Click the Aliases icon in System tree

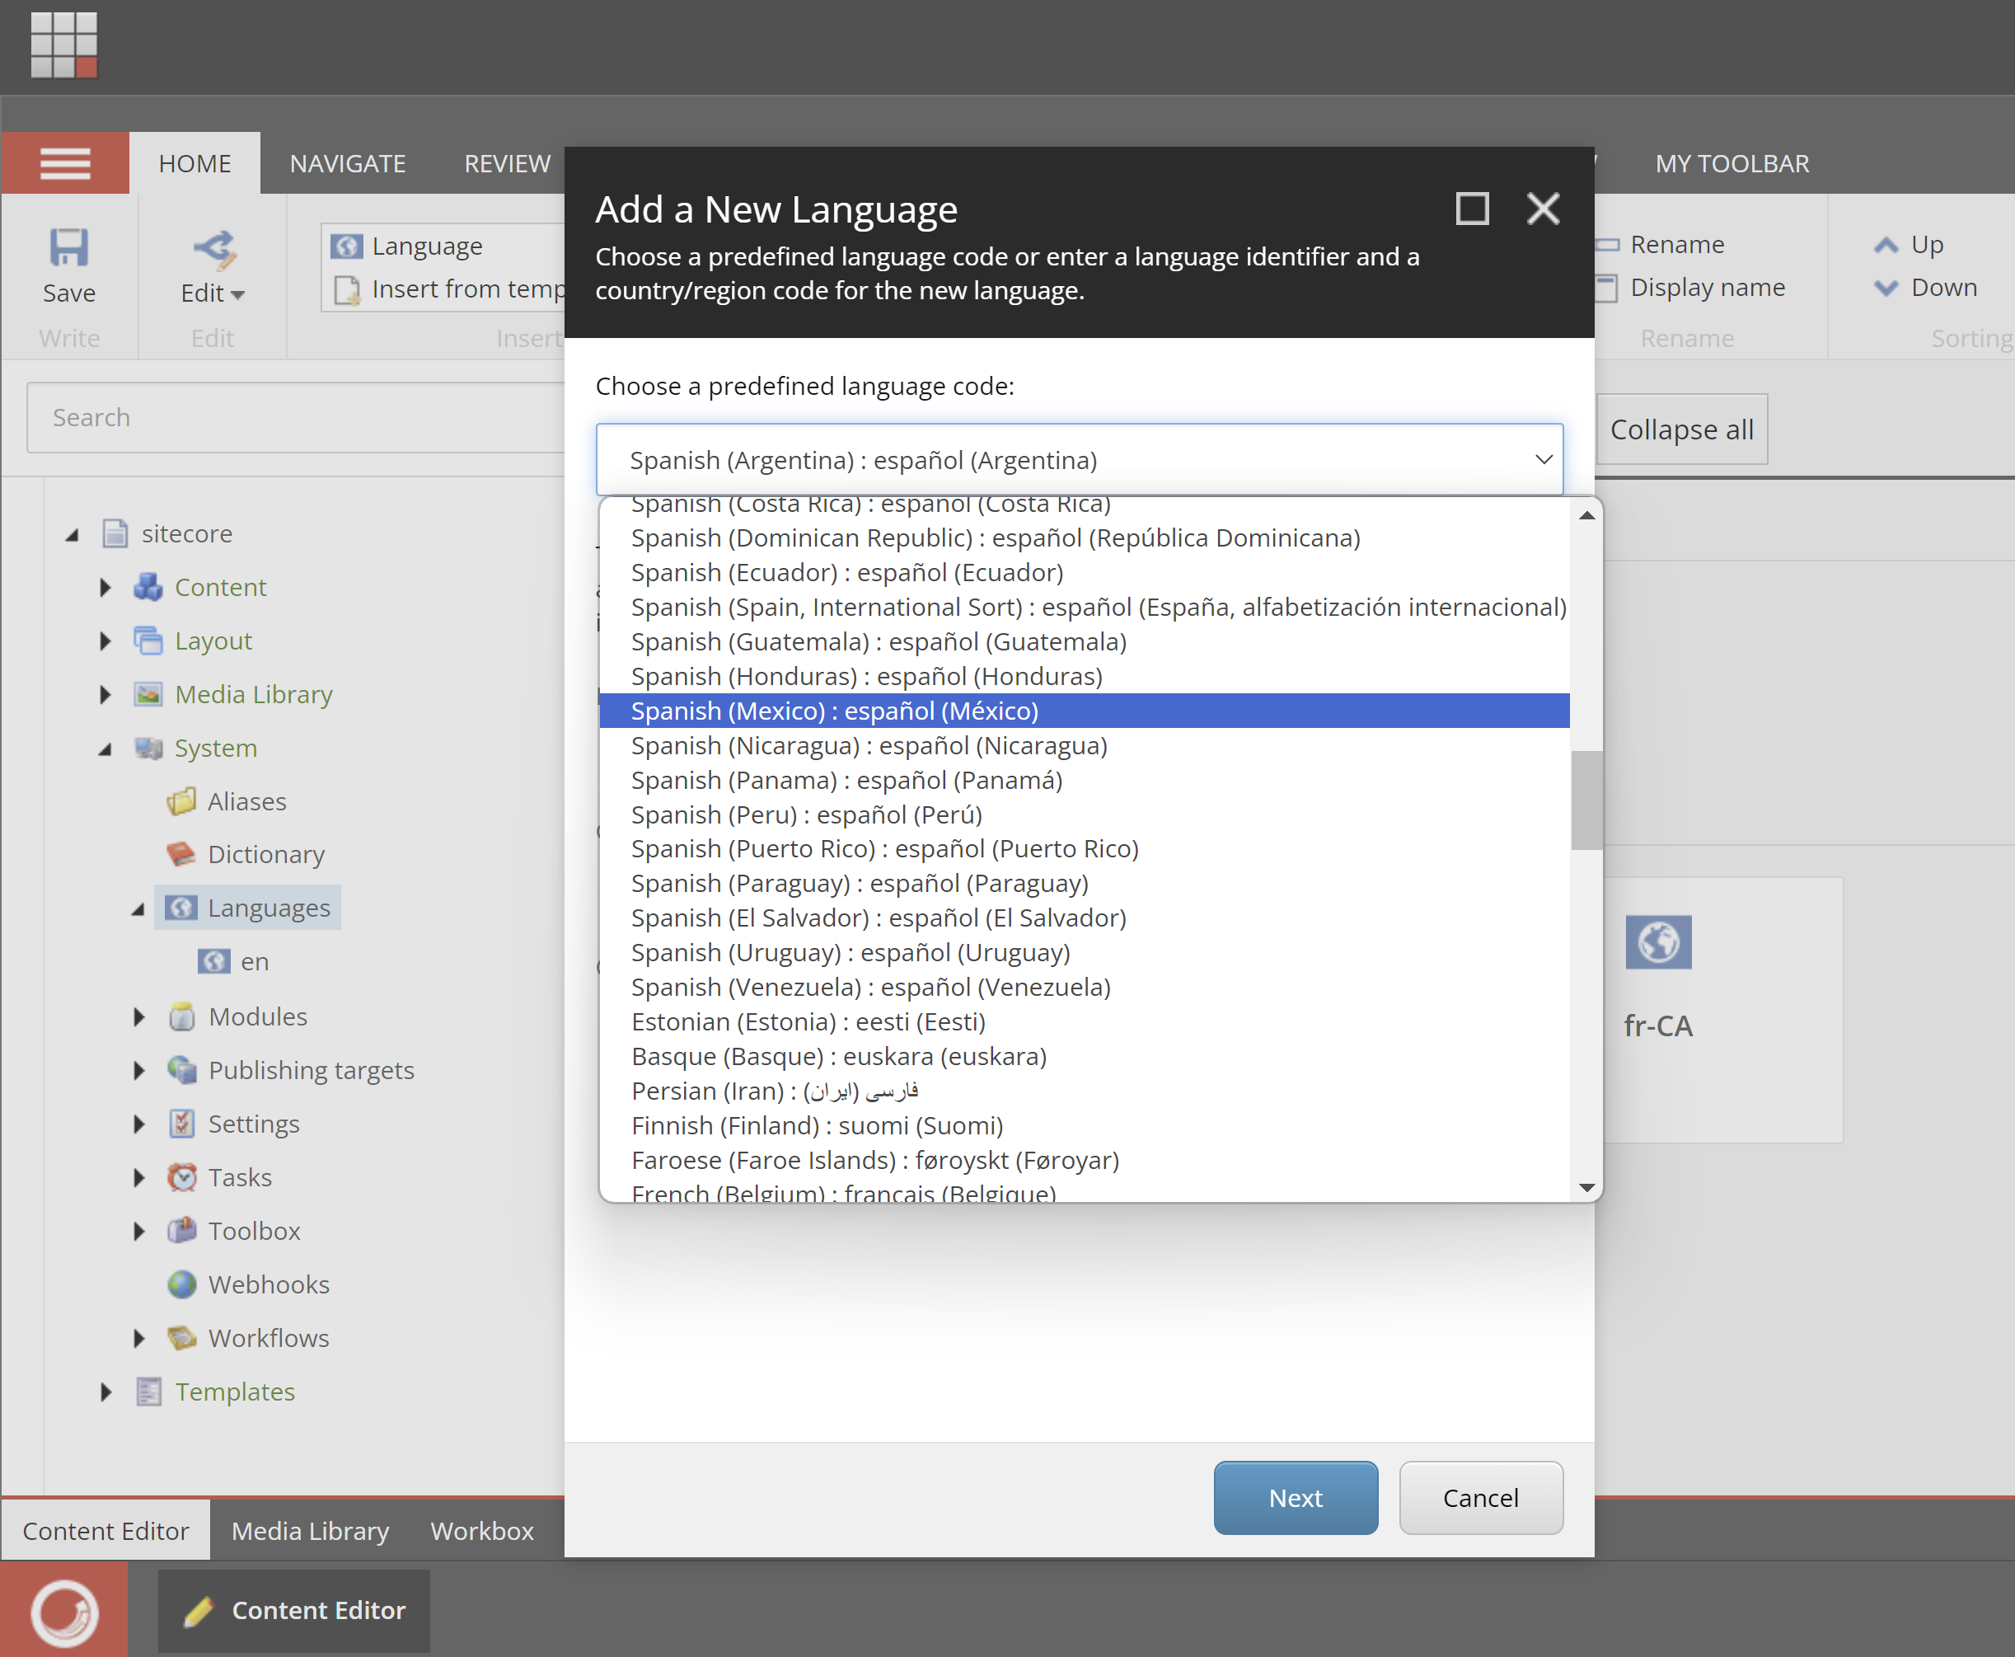pyautogui.click(x=180, y=800)
